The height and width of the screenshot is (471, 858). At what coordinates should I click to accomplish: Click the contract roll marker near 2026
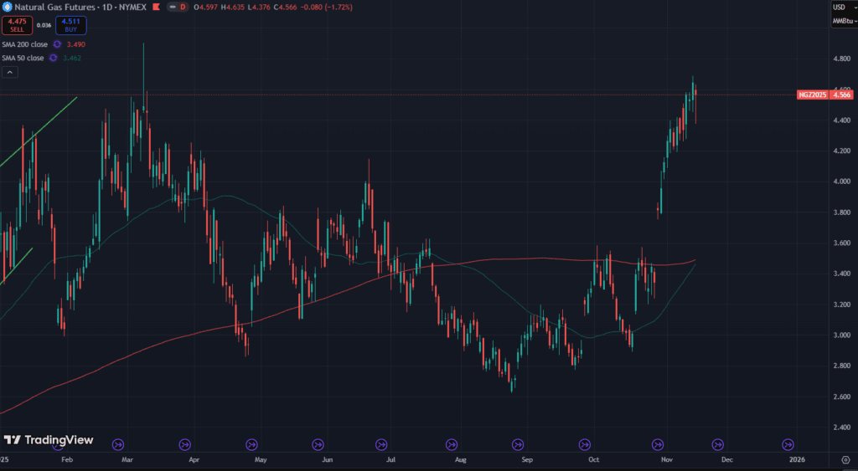point(788,444)
